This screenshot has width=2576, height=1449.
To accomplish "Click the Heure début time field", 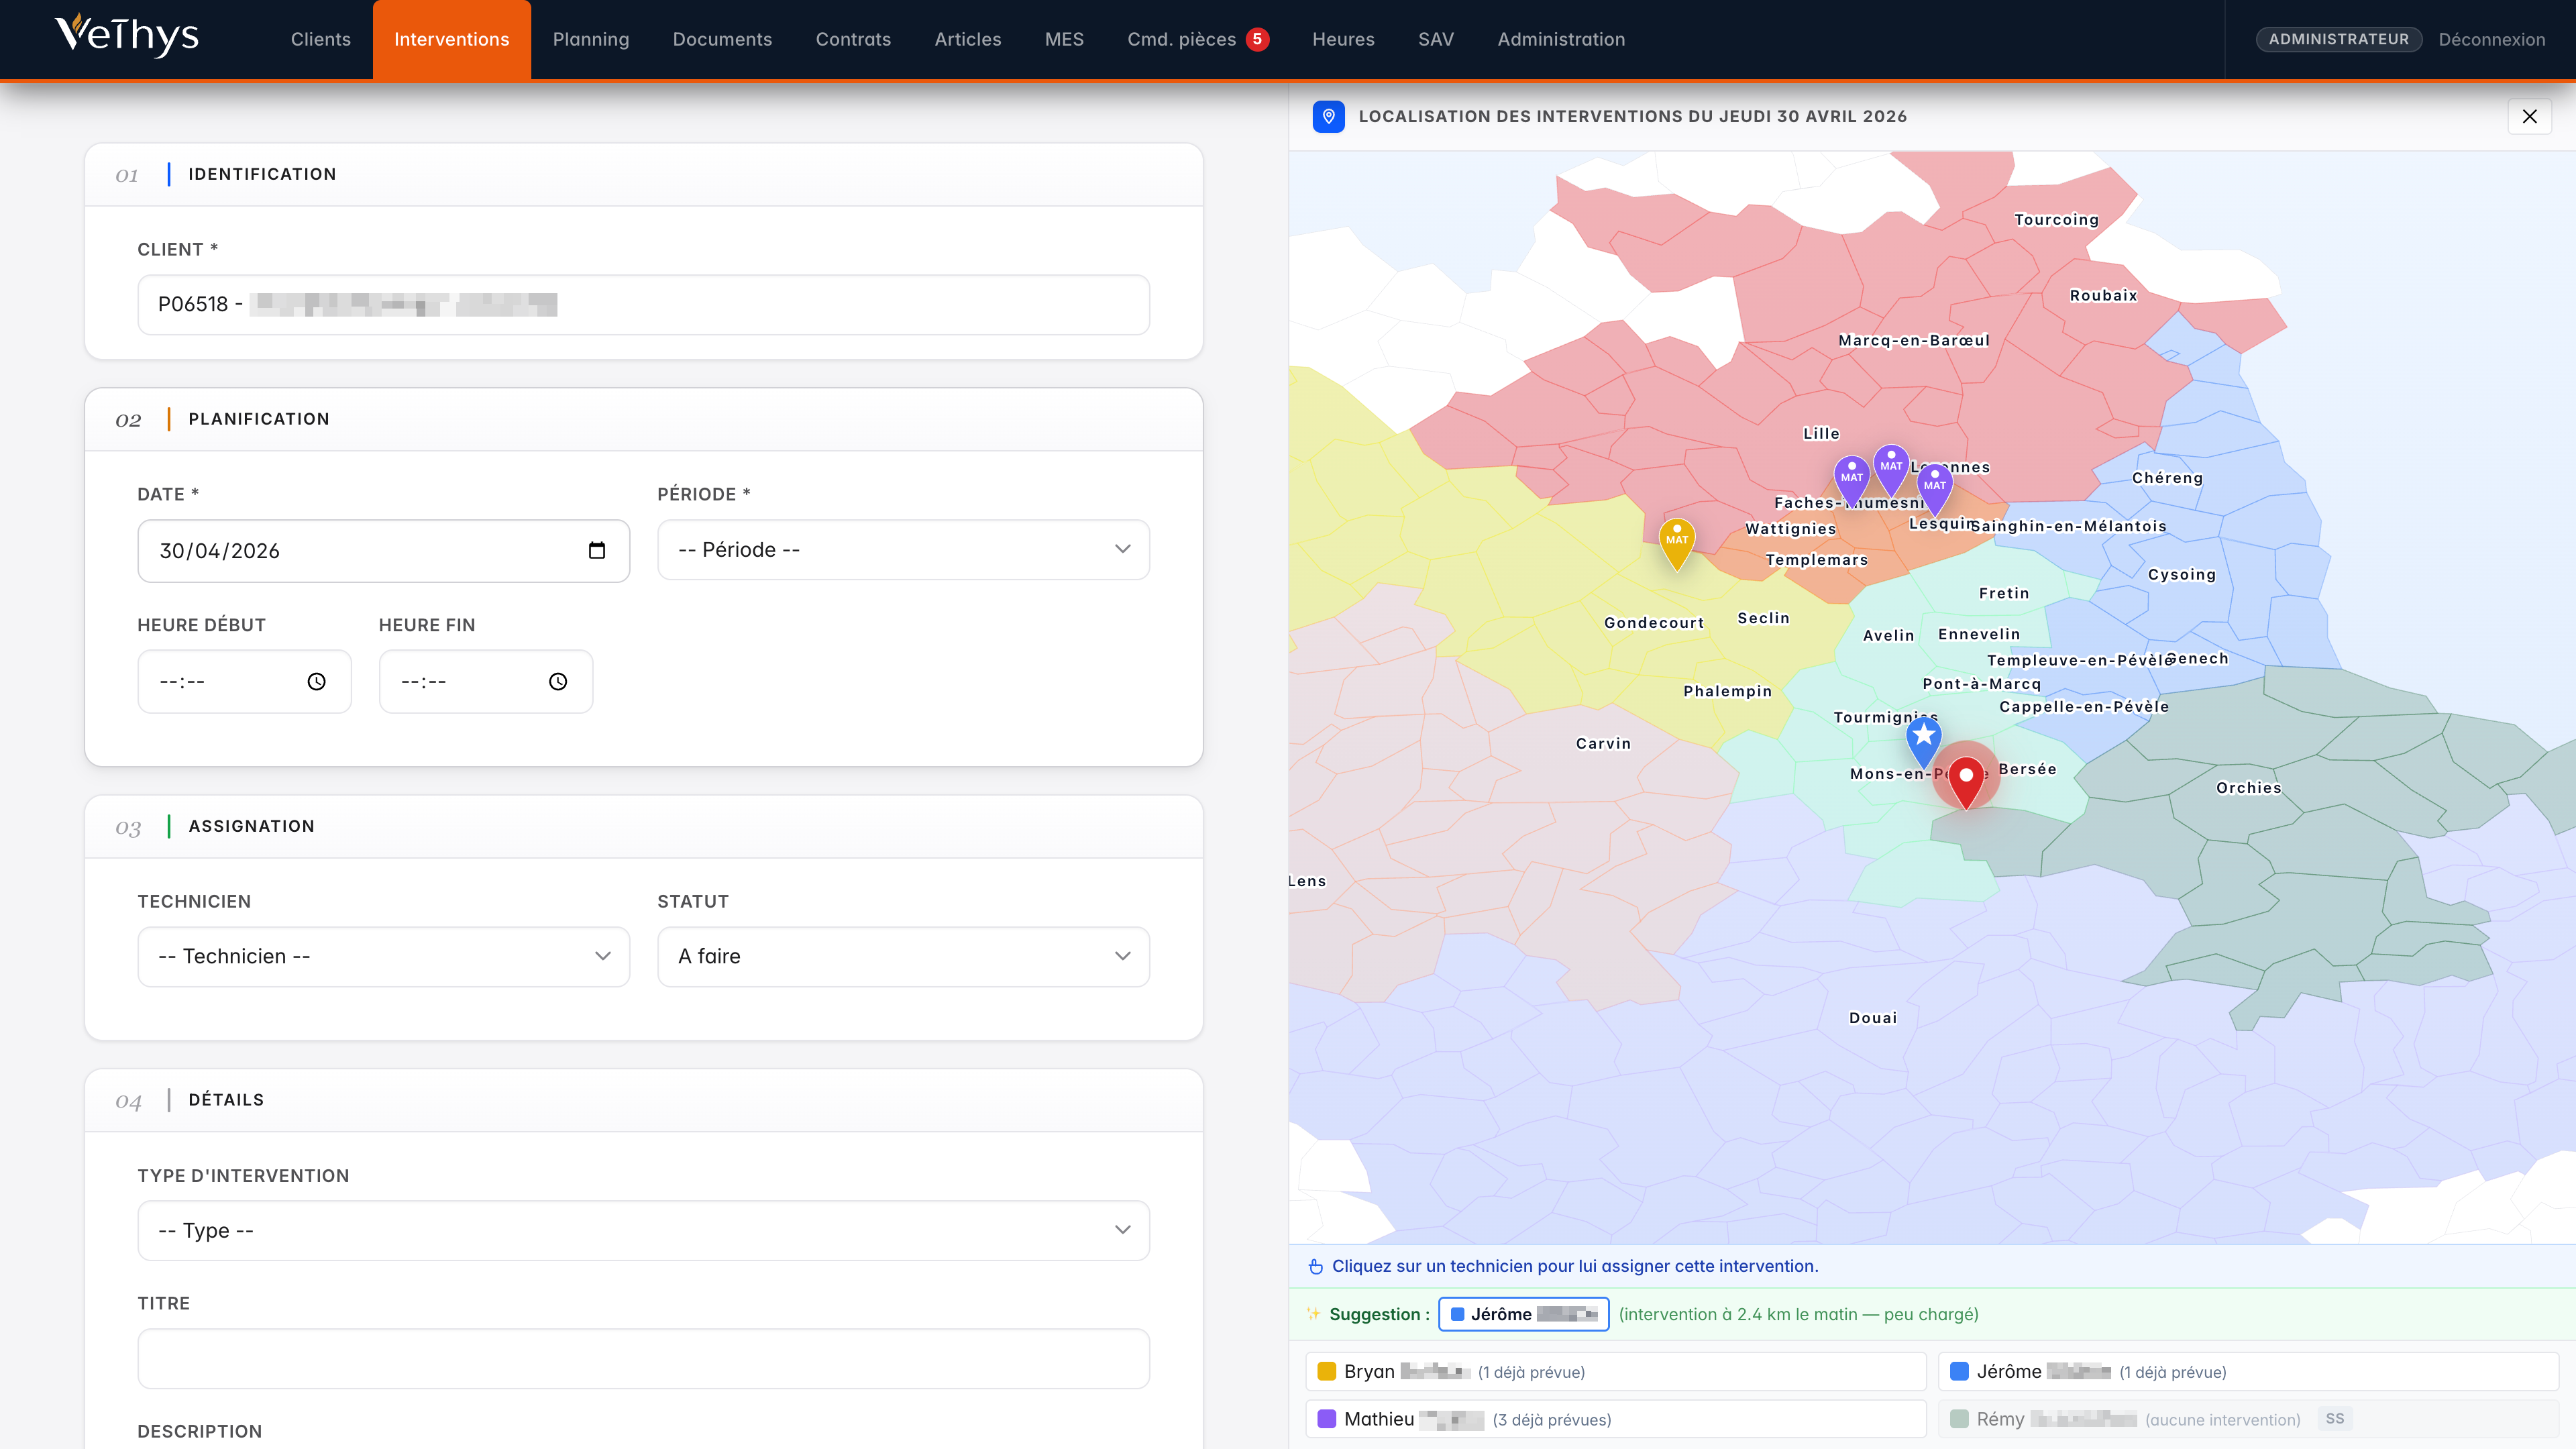I will 244,681.
